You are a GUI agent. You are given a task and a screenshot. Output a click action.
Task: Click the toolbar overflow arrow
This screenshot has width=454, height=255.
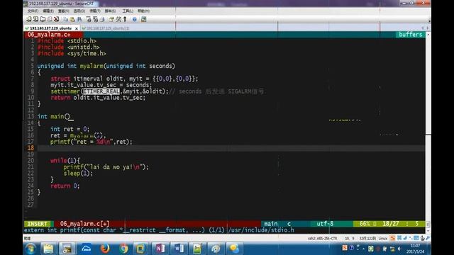429,21
